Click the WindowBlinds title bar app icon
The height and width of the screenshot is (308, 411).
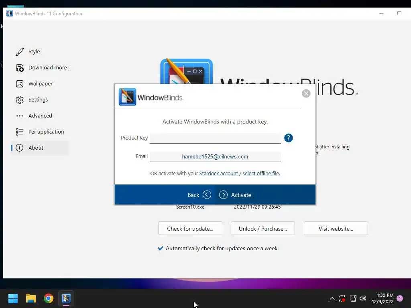click(10, 13)
